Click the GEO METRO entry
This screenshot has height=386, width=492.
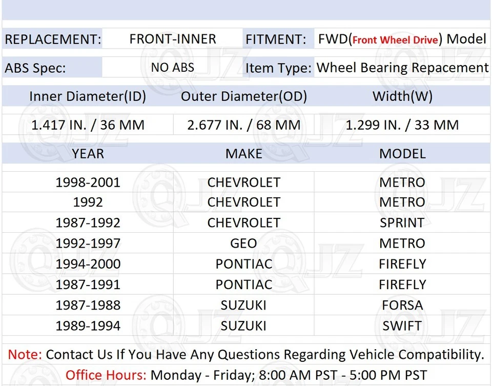(244, 243)
